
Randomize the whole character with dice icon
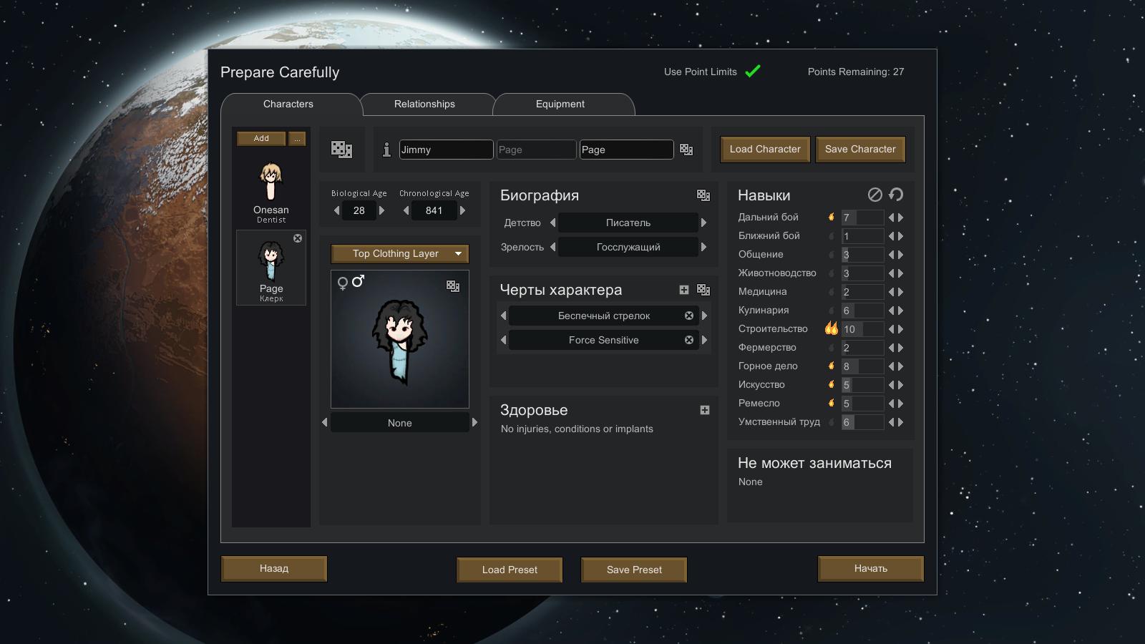[341, 149]
